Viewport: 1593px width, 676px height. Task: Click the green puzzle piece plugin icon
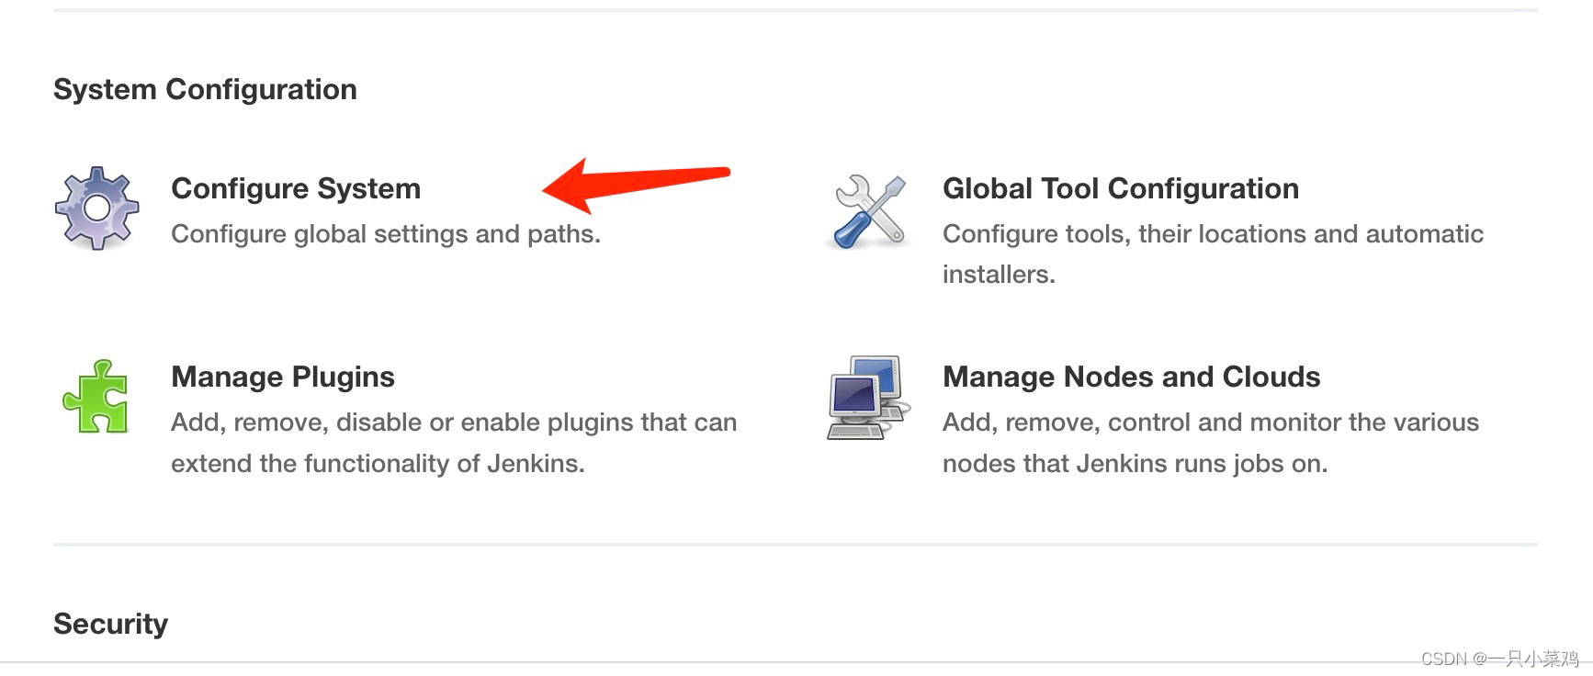point(96,397)
